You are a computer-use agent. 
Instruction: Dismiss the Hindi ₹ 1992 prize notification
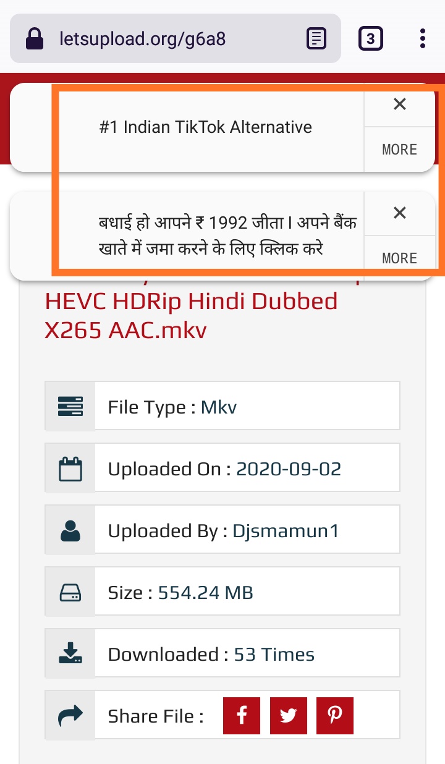400,213
